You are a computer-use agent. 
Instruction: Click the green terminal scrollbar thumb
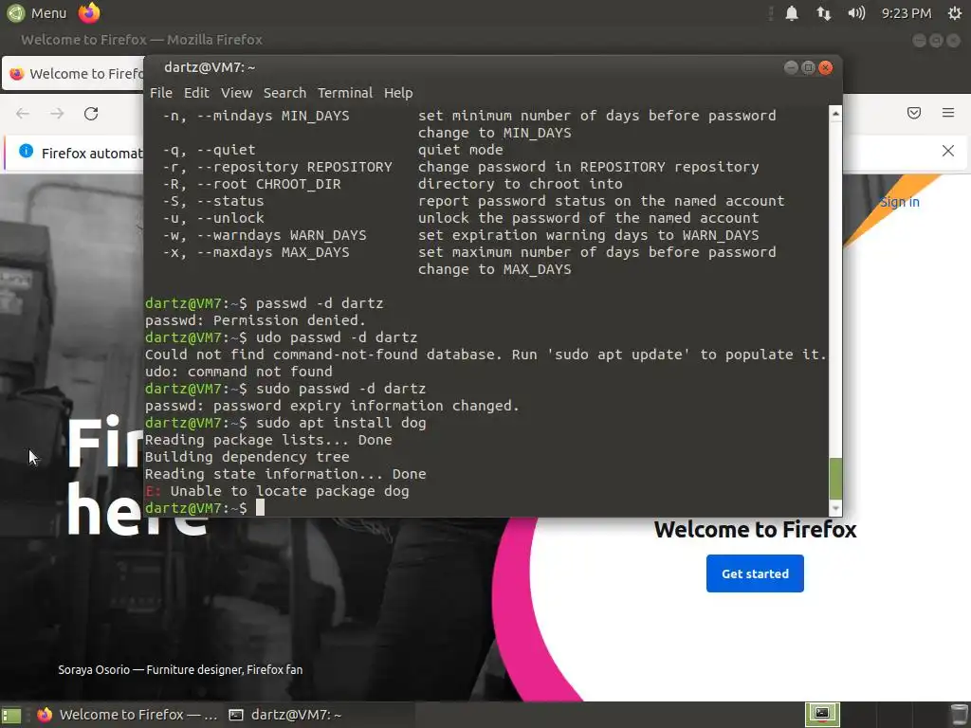point(835,478)
